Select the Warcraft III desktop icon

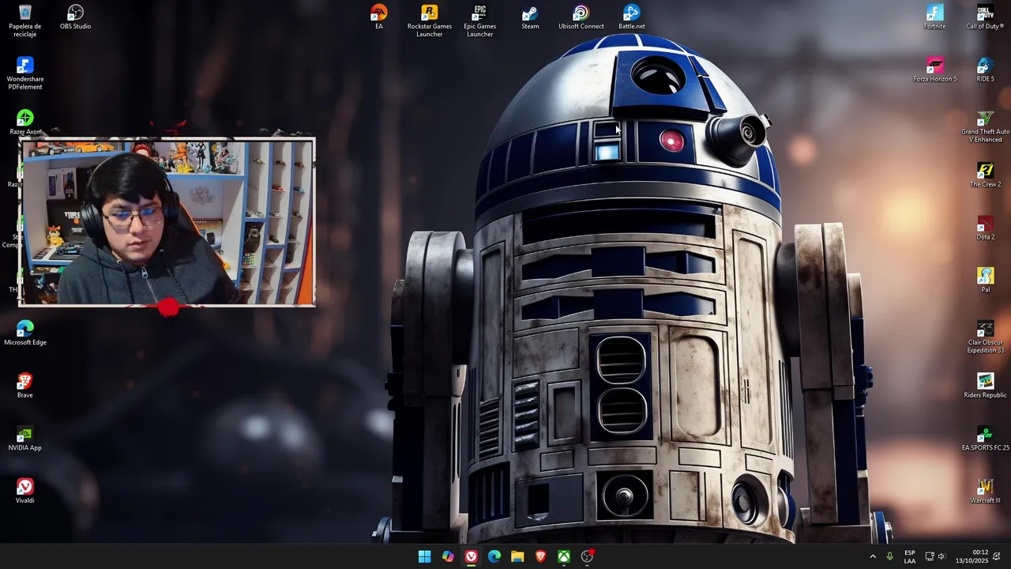coord(986,492)
